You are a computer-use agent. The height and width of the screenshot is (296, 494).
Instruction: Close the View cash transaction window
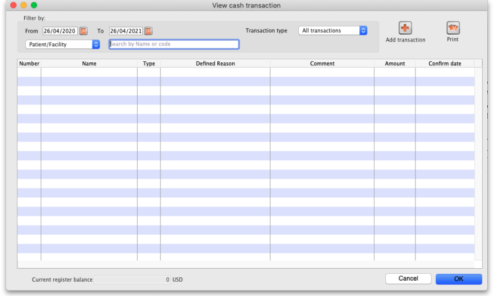(x=13, y=6)
